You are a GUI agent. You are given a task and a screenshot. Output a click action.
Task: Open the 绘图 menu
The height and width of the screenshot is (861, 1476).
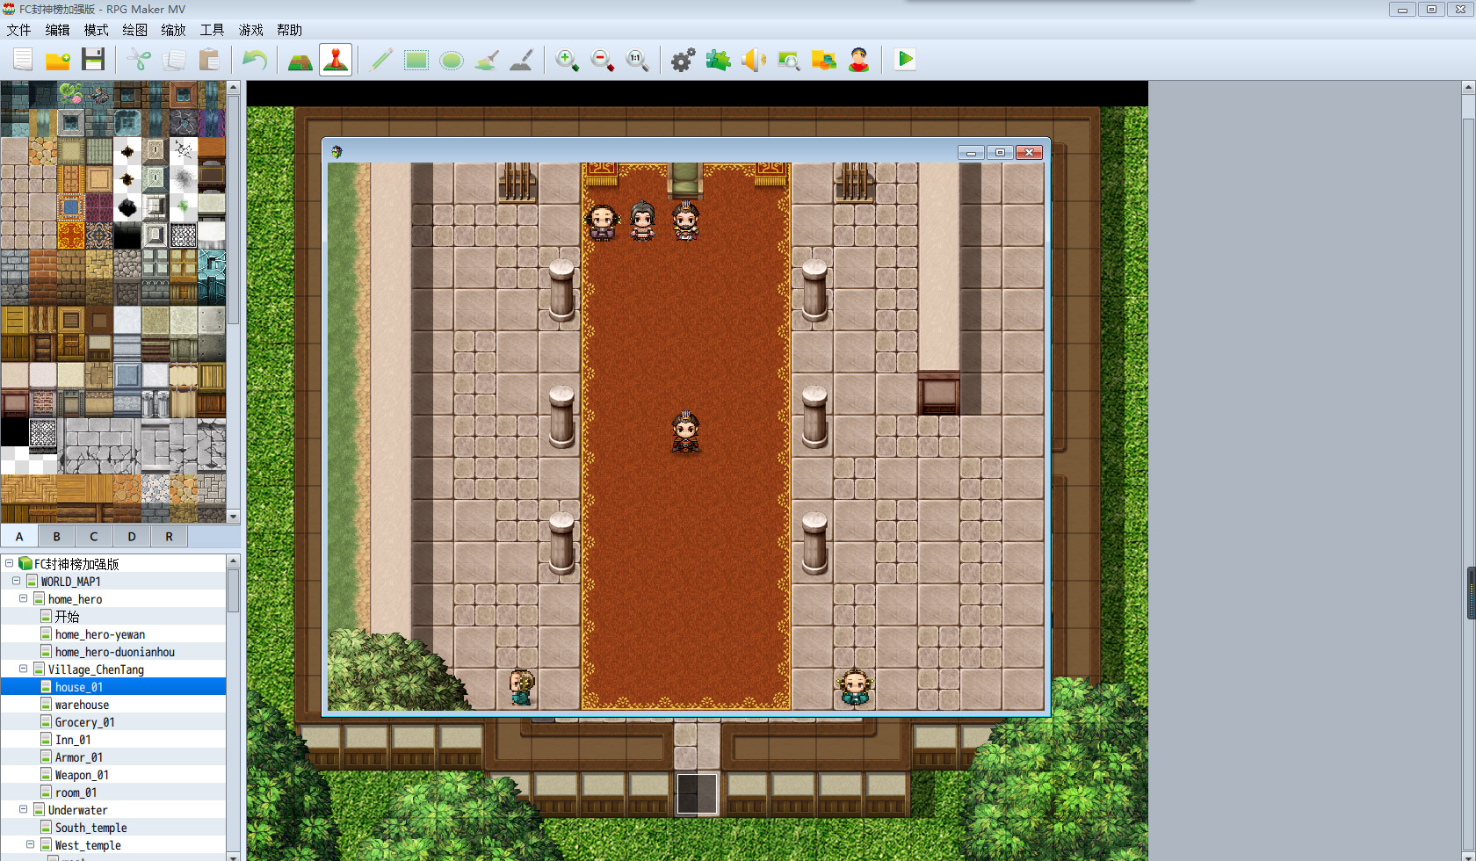pos(134,30)
